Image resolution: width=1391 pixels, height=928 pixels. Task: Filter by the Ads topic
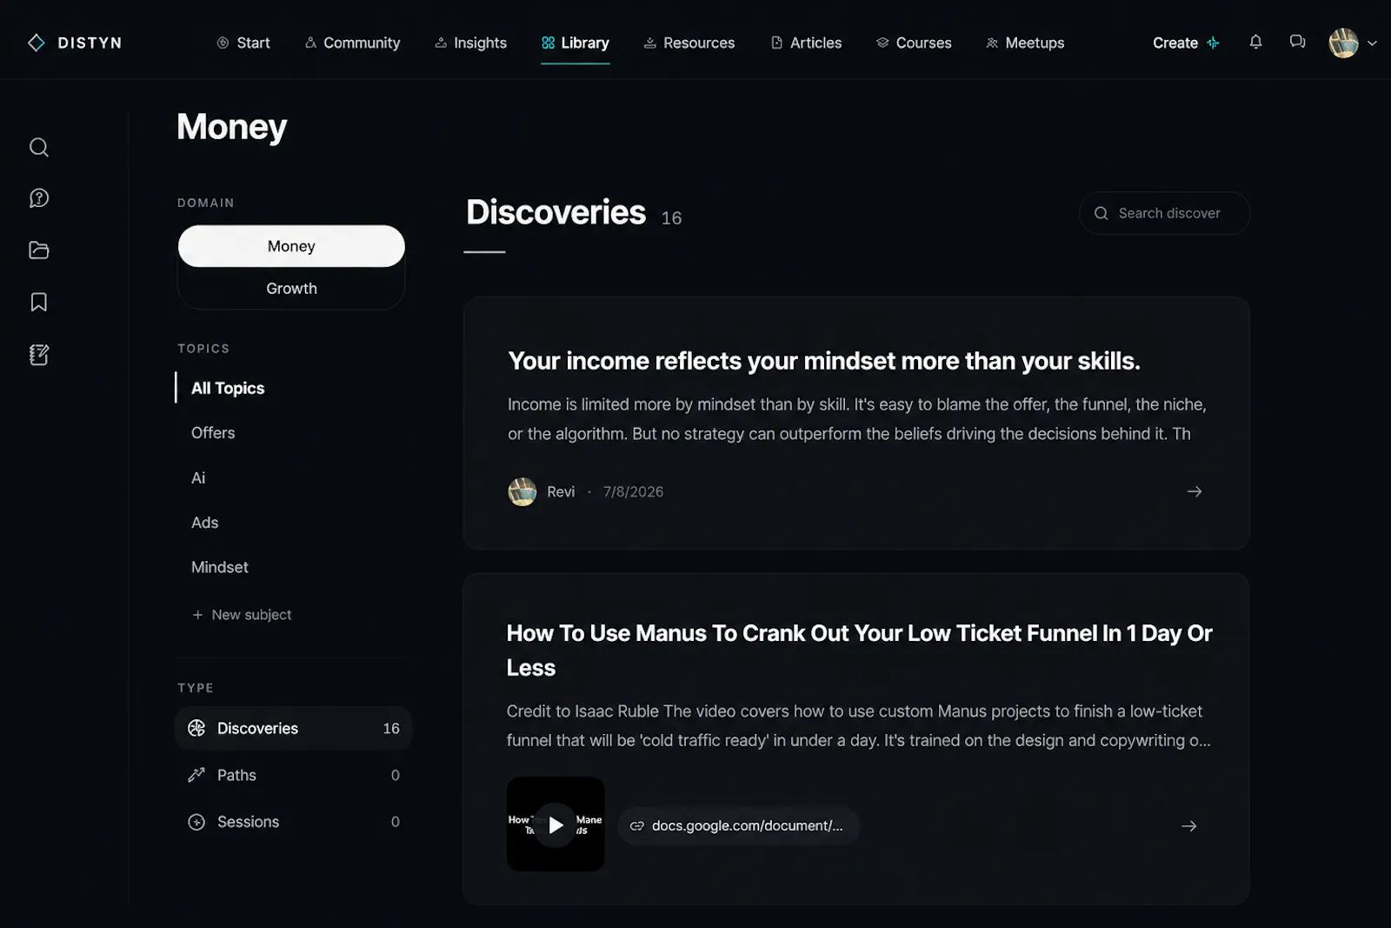coord(204,522)
